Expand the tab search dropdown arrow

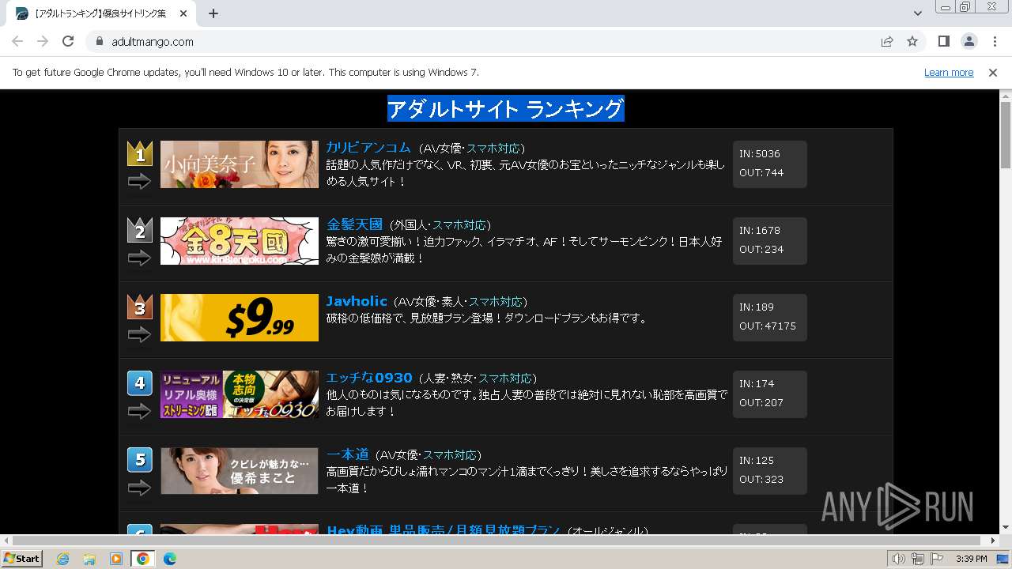(918, 13)
